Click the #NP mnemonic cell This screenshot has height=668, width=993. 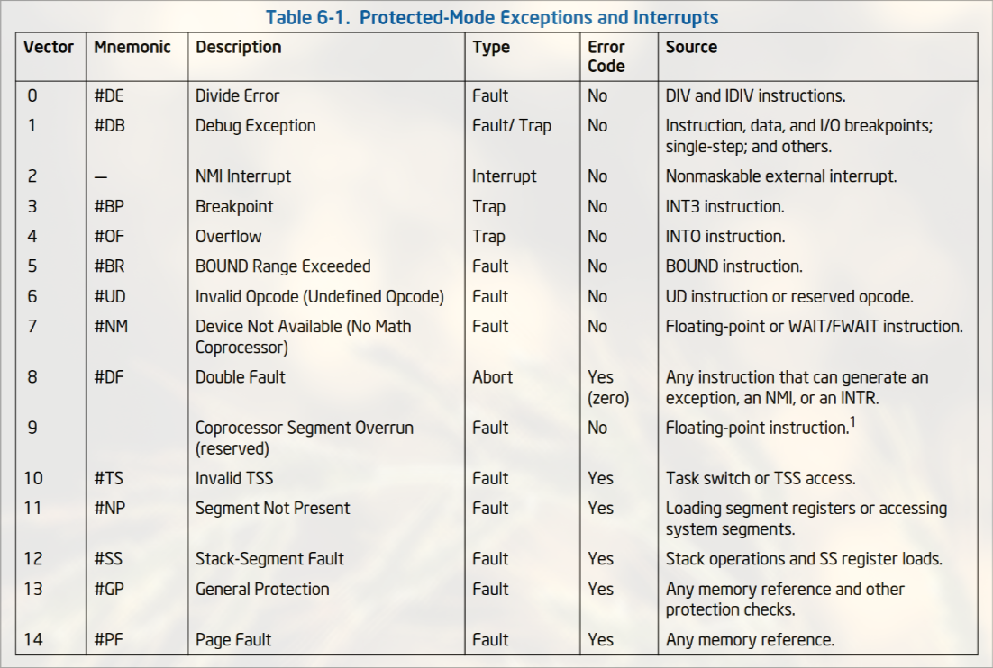[110, 508]
